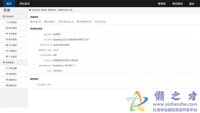Open the 首页 tab in top bar
This screenshot has width=200, height=113.
[x=9, y=4]
